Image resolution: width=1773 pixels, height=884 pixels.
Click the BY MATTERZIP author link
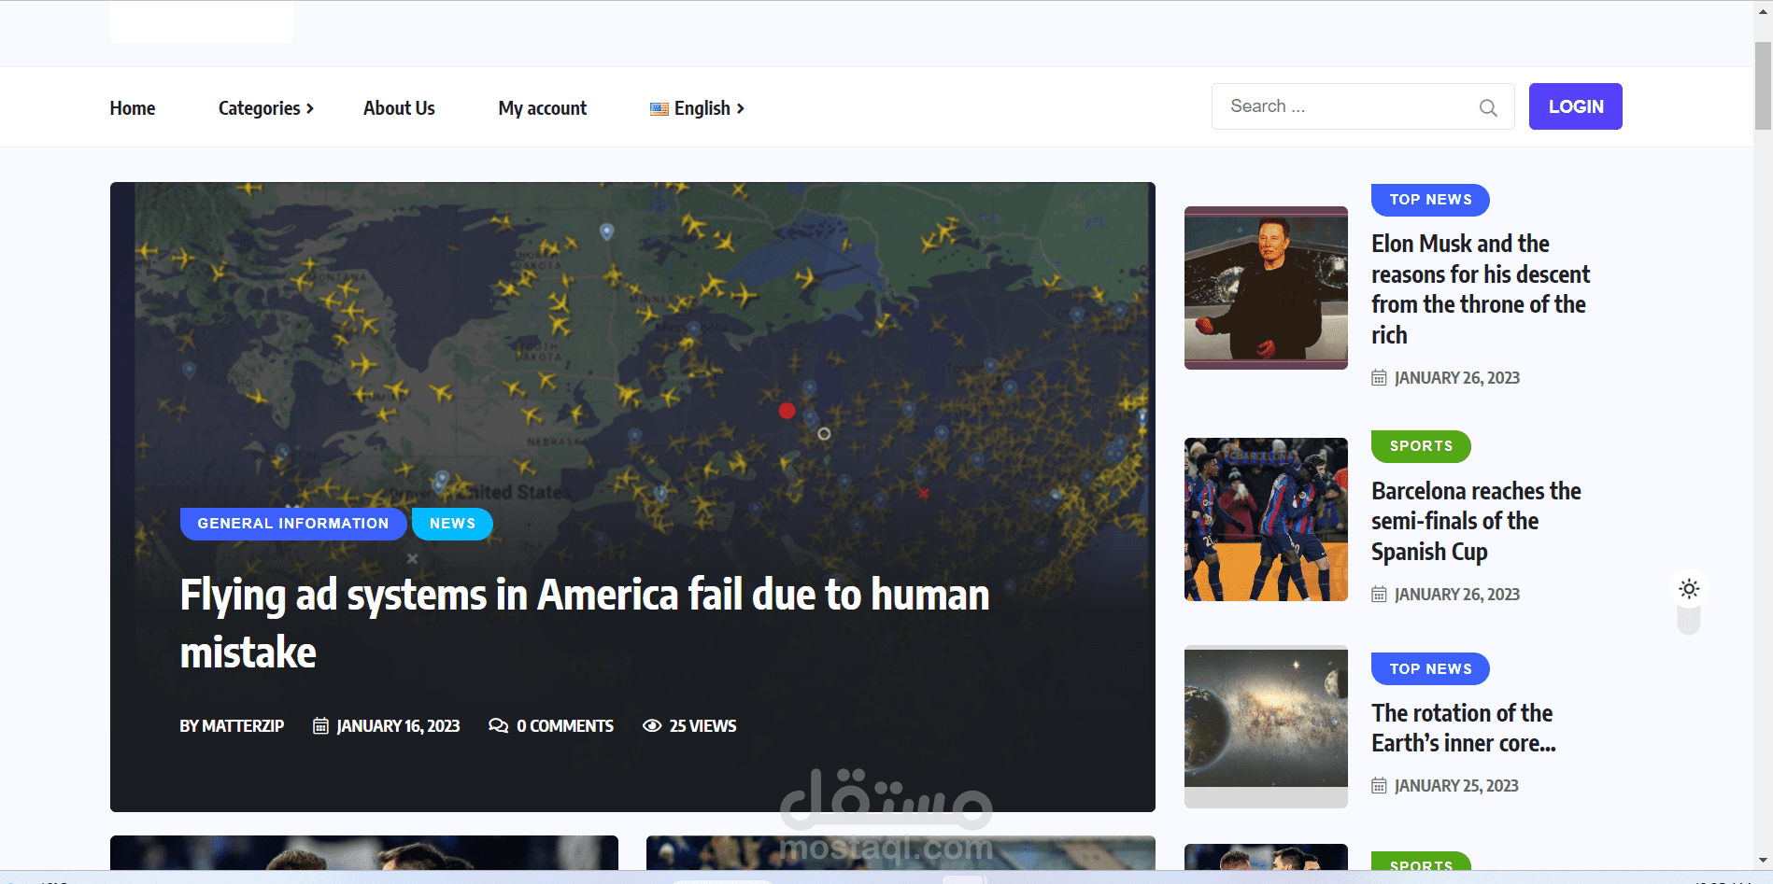pyautogui.click(x=232, y=726)
